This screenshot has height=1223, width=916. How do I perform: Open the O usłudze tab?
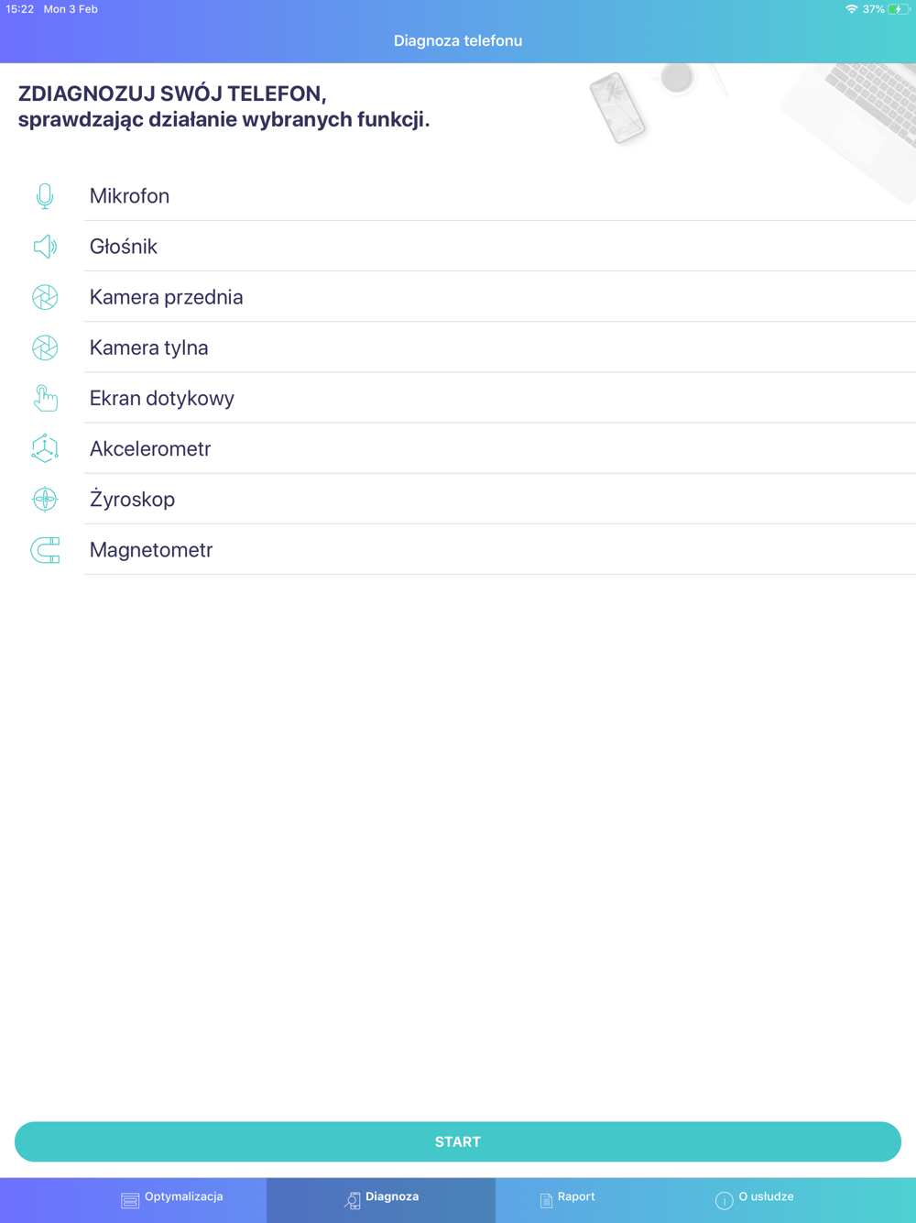755,1198
